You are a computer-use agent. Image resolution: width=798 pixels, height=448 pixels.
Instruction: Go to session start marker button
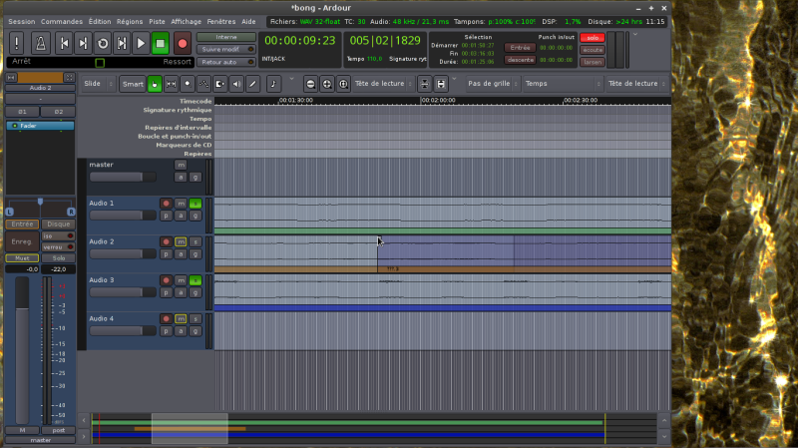pos(63,43)
